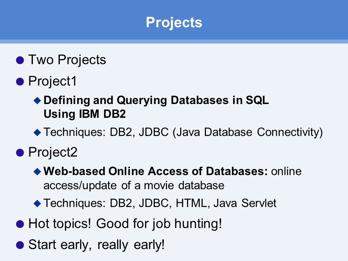
Task: Click the diamond bullet beside Defining and Querying
Action: (x=37, y=100)
